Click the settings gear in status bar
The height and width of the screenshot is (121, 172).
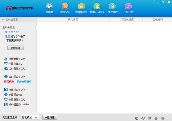click(x=149, y=118)
